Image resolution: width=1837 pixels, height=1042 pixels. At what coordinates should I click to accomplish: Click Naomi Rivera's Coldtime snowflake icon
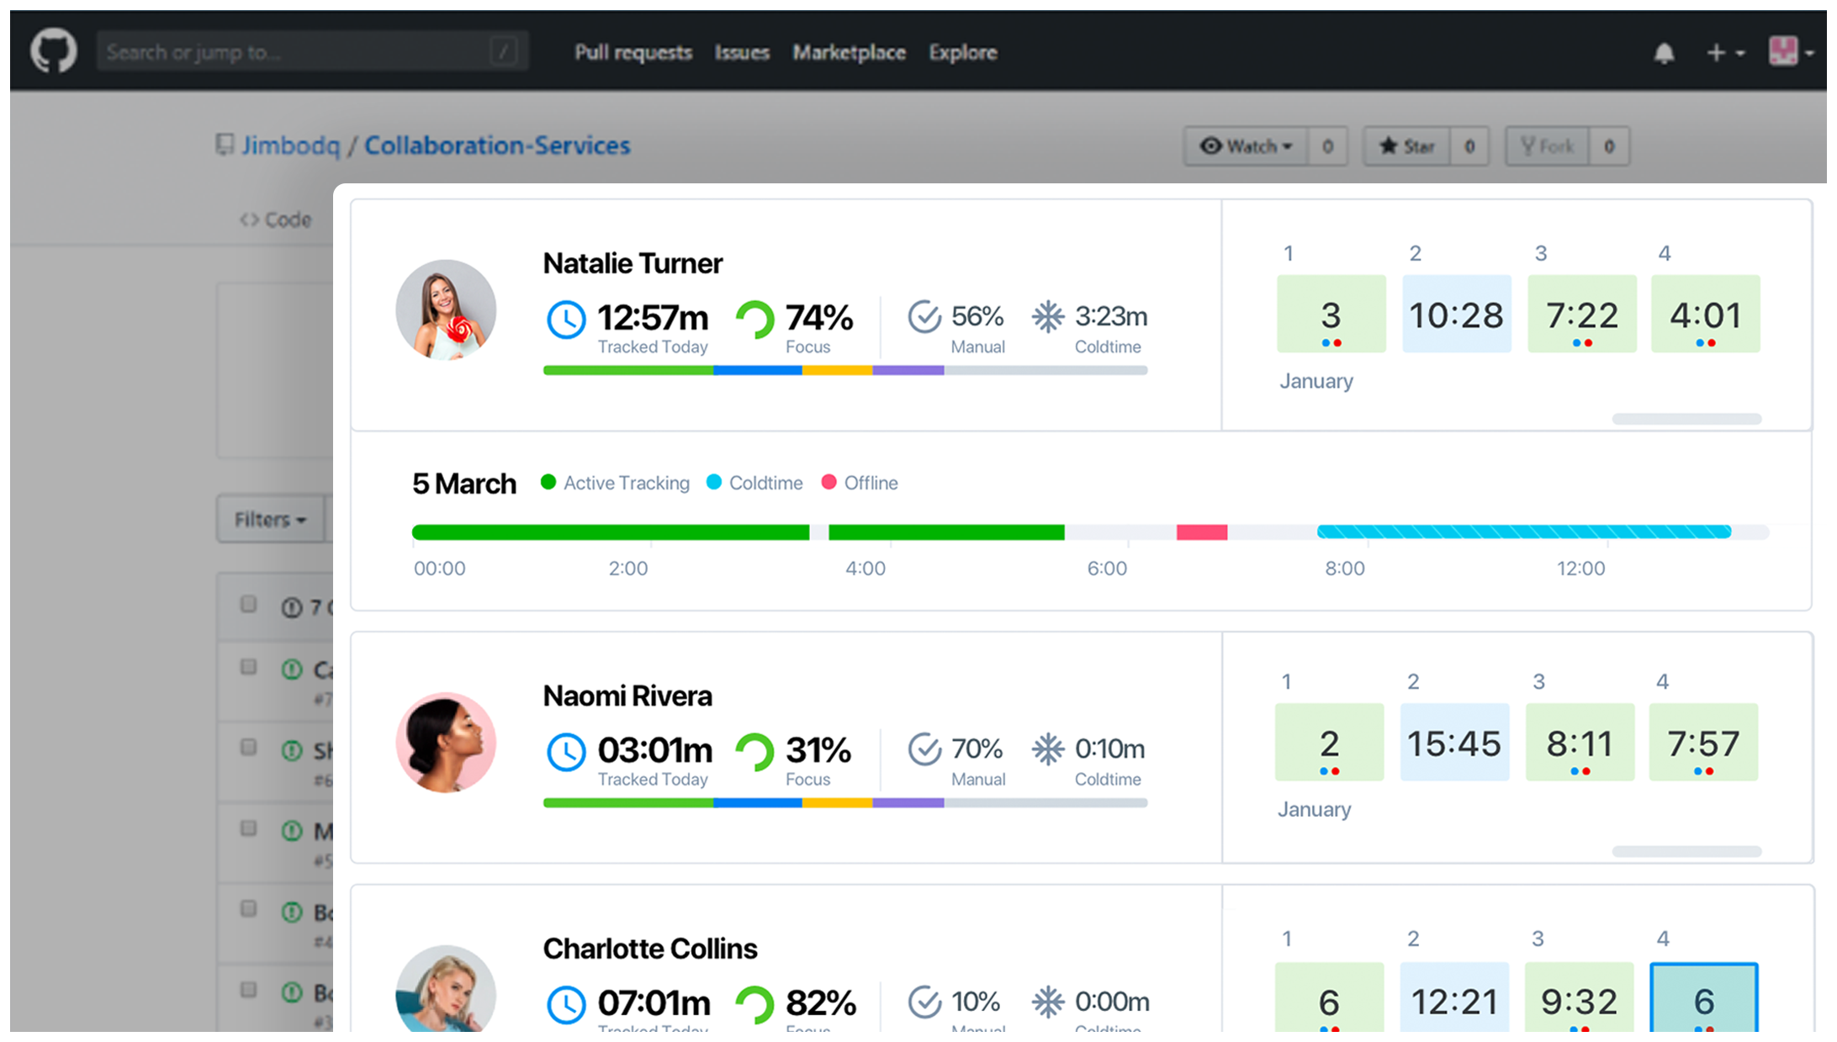click(x=1048, y=749)
